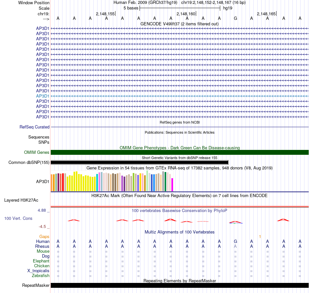This screenshot has height=293, width=309.
Task: Click the black Common dbSNP variant bar
Action: tap(140, 163)
